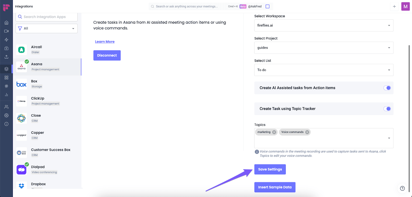Viewport: 412px width, 197px height.
Task: Click the Cmd + K shortcut hint
Action: tap(233, 6)
